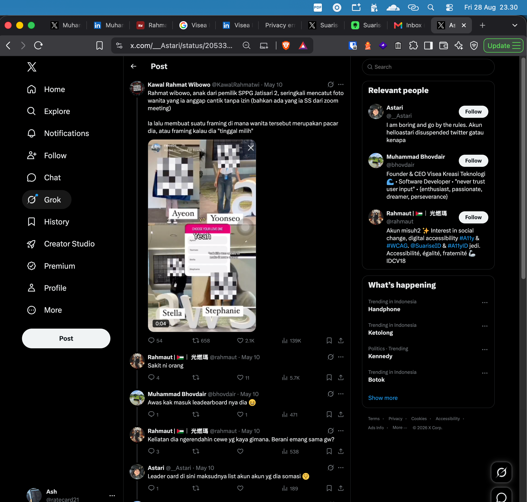527x502 pixels.
Task: Toggle the browser sidebar panel
Action: 428,45
